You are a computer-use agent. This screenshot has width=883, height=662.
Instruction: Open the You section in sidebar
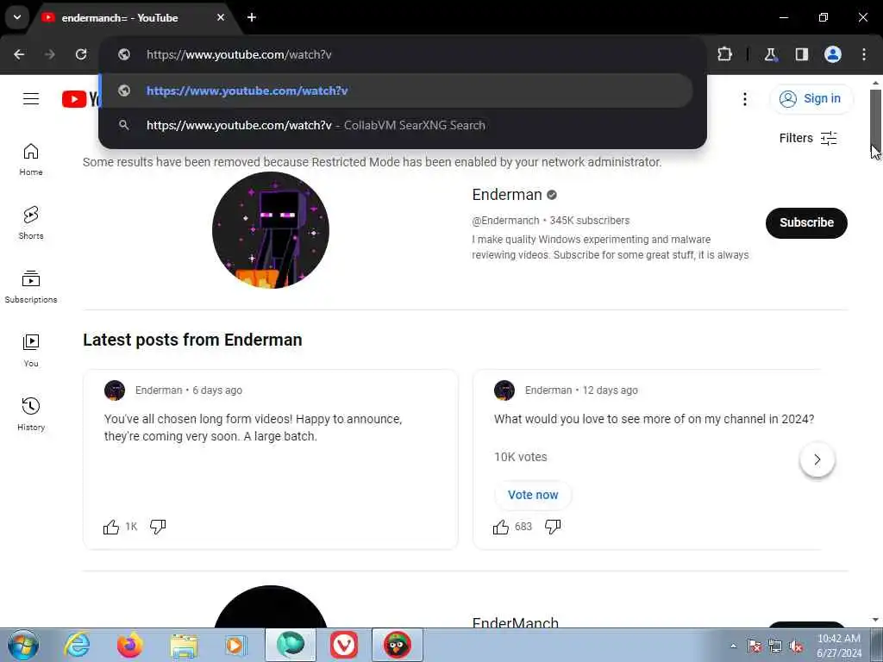[31, 350]
